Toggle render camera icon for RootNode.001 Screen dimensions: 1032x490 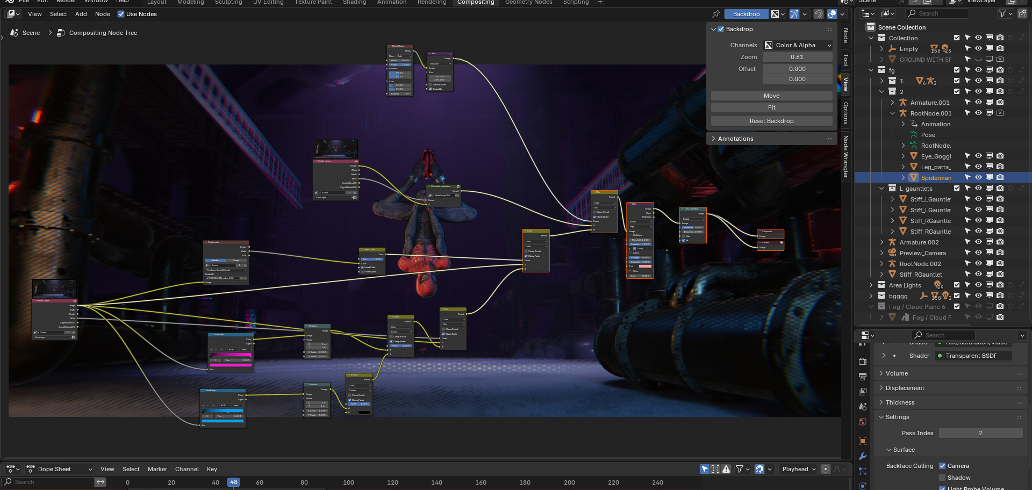(1000, 113)
